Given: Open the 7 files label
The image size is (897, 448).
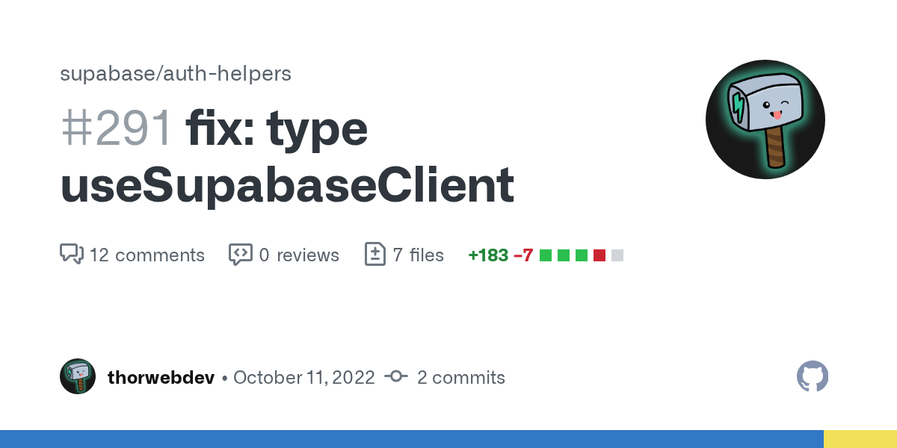Looking at the screenshot, I should point(418,255).
